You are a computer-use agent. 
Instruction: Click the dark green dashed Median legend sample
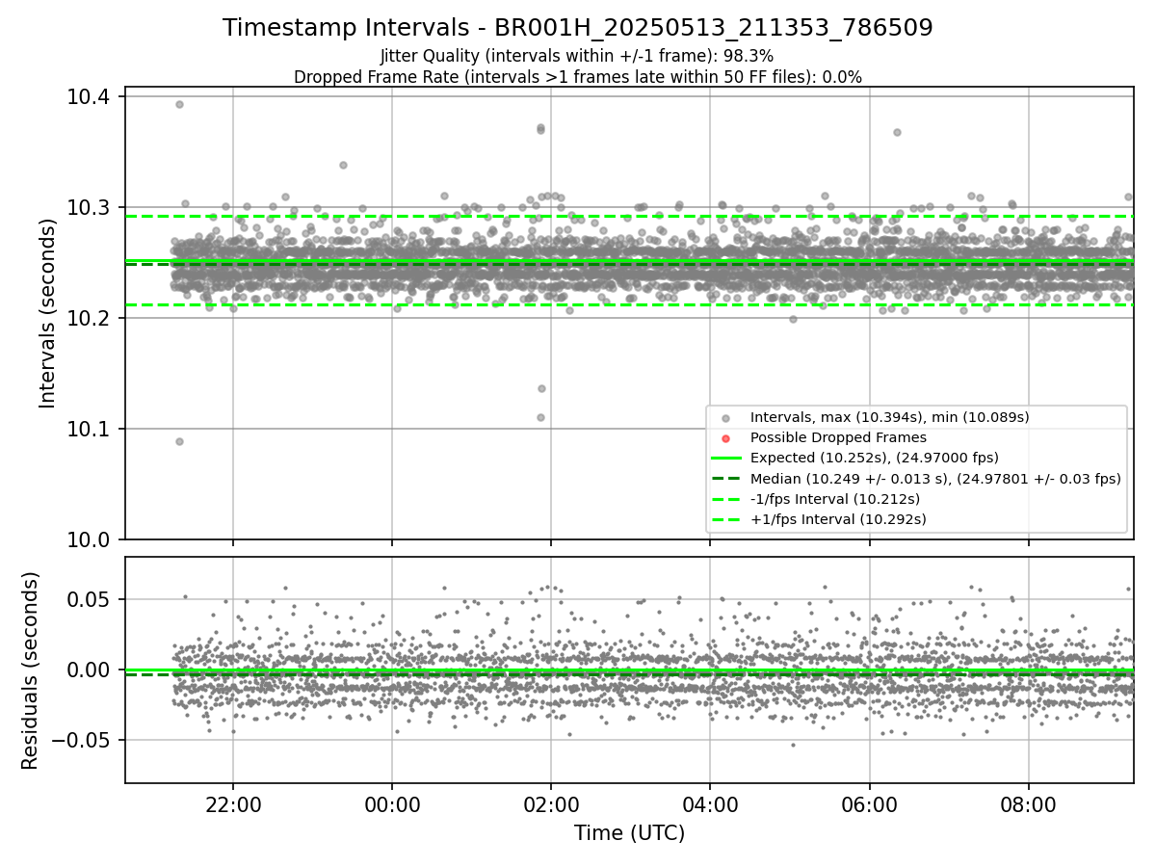pyautogui.click(x=726, y=479)
